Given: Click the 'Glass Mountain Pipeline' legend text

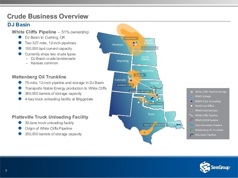Looking at the screenshot, I should click(x=209, y=125).
